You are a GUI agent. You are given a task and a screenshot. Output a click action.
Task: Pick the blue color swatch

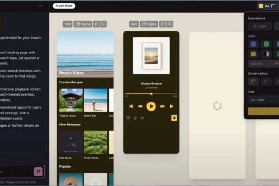pos(253,44)
